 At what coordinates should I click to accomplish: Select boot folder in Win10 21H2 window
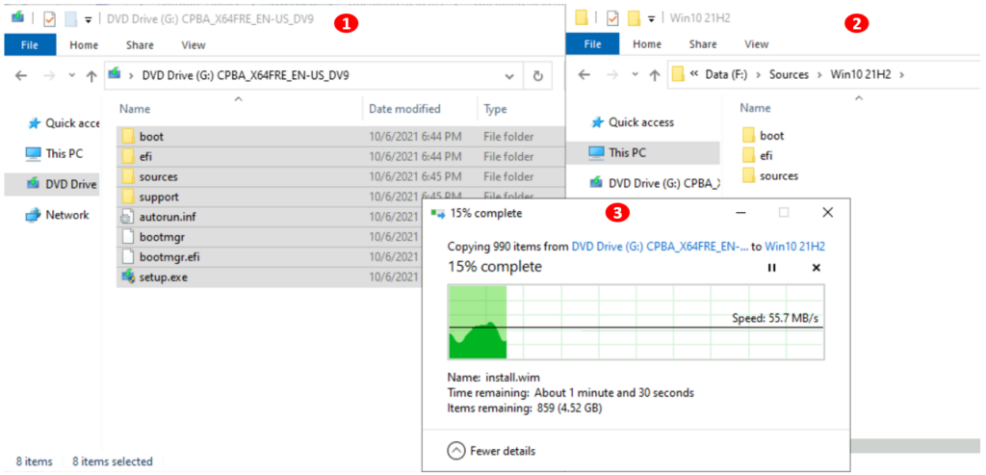tap(764, 135)
